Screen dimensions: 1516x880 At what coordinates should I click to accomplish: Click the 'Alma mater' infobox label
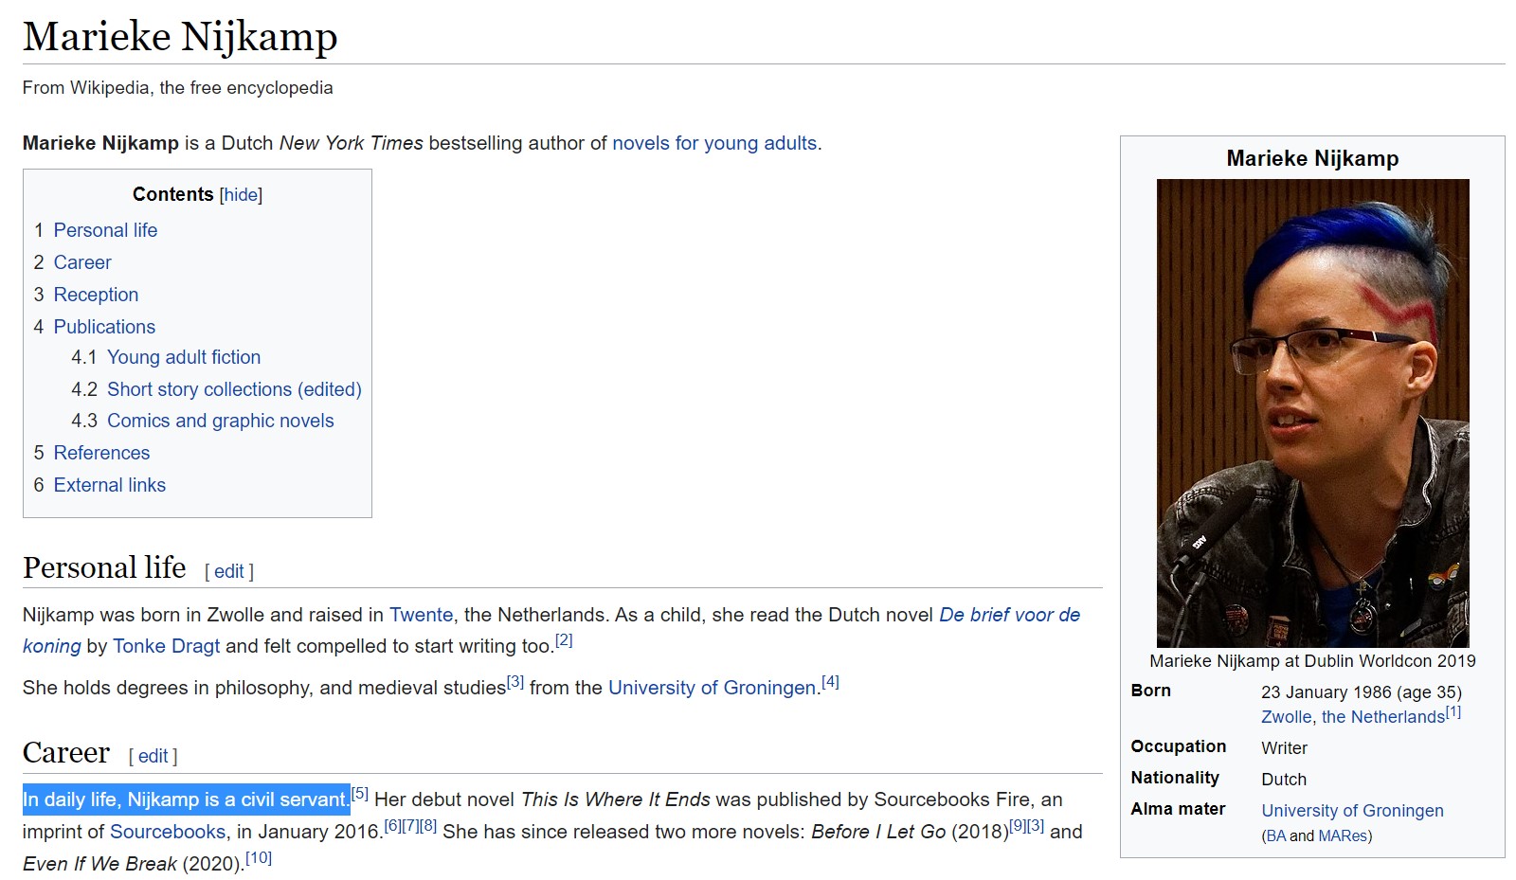coord(1178,809)
